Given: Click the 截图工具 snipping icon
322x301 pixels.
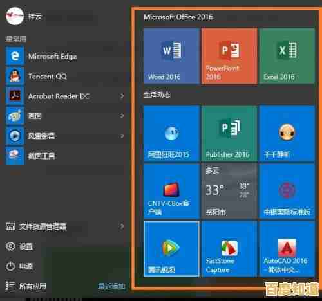Looking at the screenshot, I should point(15,156).
